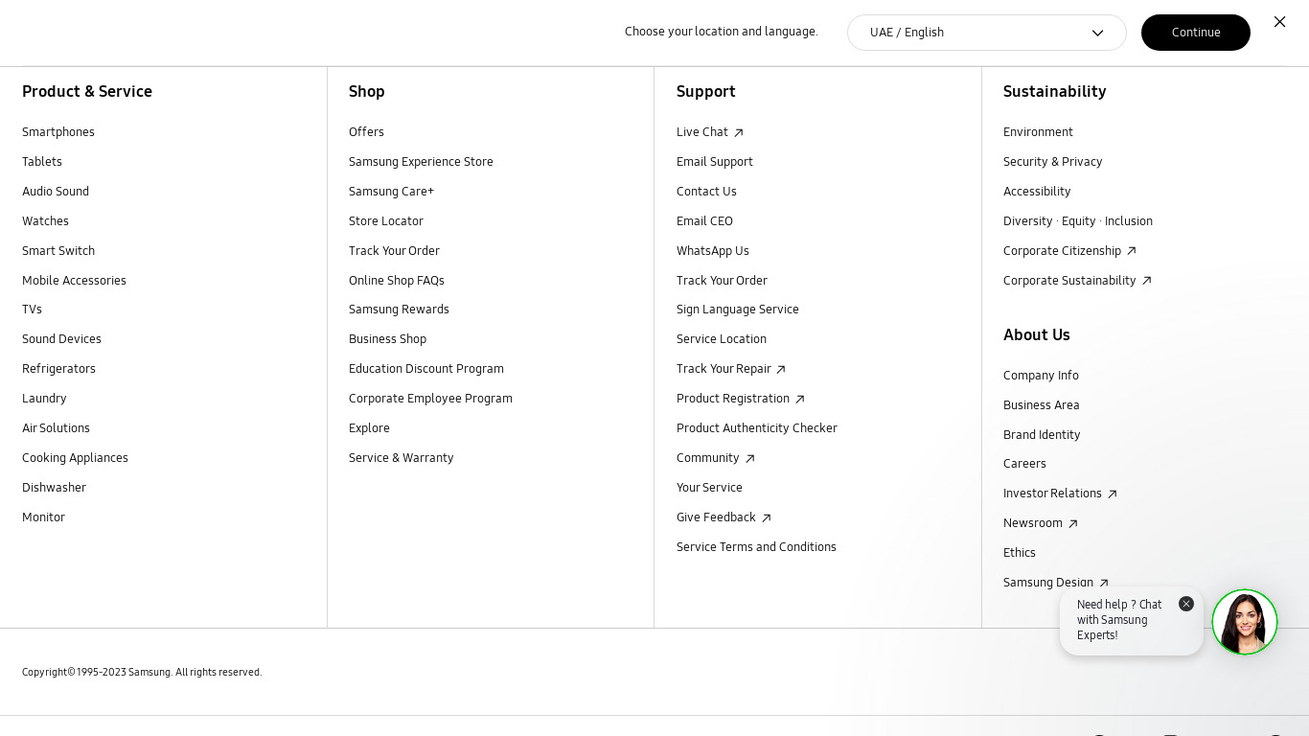The width and height of the screenshot is (1309, 736).
Task: Open the Ethics link
Action: (x=1020, y=553)
